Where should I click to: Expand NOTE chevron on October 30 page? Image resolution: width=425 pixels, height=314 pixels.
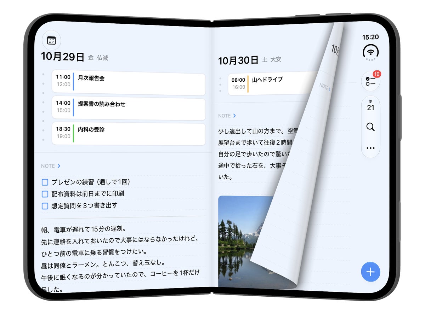(234, 116)
